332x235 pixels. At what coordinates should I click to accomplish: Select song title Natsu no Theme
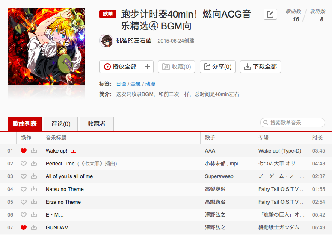pyautogui.click(x=65, y=189)
